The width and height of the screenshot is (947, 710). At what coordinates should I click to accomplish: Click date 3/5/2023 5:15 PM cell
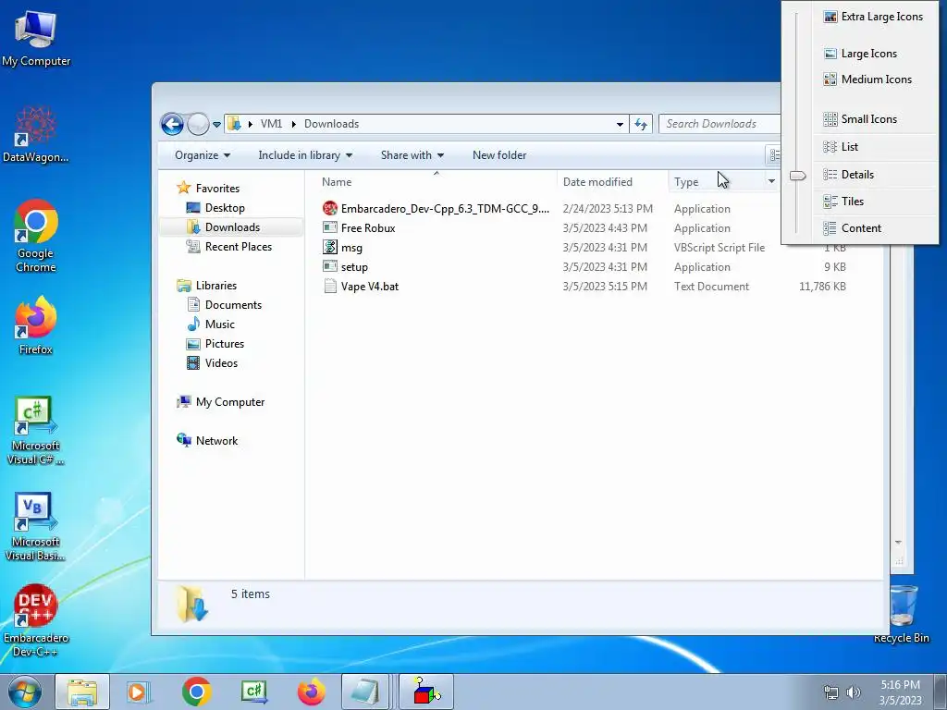click(x=605, y=287)
